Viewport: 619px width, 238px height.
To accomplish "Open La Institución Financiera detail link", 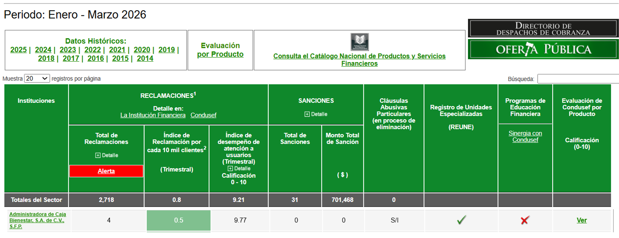I will pos(153,115).
